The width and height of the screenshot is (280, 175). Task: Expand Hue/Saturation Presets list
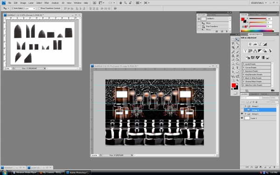244,75
